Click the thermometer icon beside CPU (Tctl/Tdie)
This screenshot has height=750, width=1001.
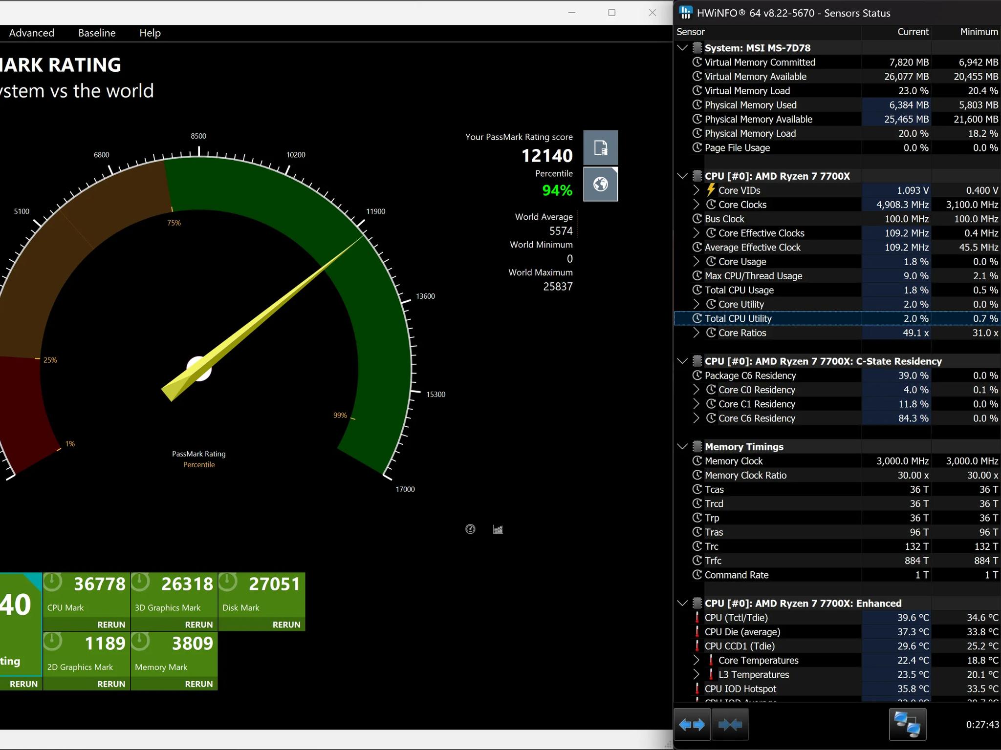[697, 618]
